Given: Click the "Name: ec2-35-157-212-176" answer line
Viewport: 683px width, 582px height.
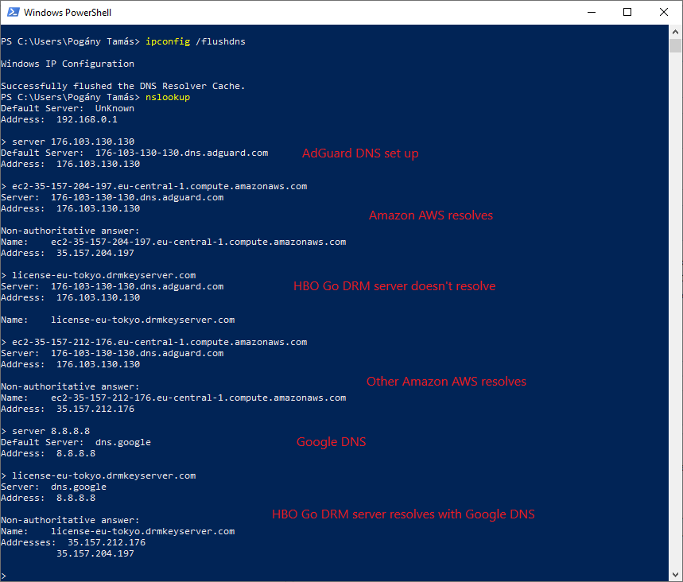Looking at the screenshot, I should (173, 398).
